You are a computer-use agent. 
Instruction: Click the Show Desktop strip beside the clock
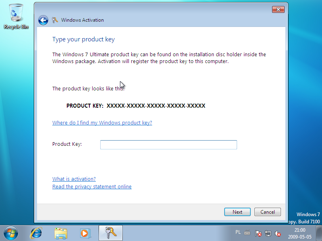tap(320, 233)
